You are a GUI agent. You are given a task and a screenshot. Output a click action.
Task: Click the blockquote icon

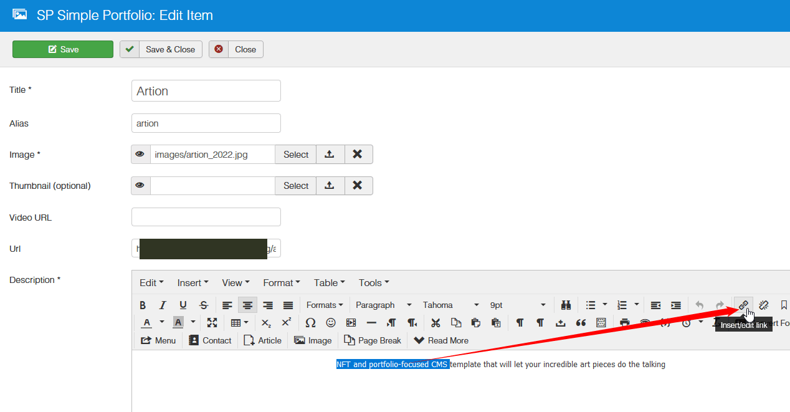581,322
